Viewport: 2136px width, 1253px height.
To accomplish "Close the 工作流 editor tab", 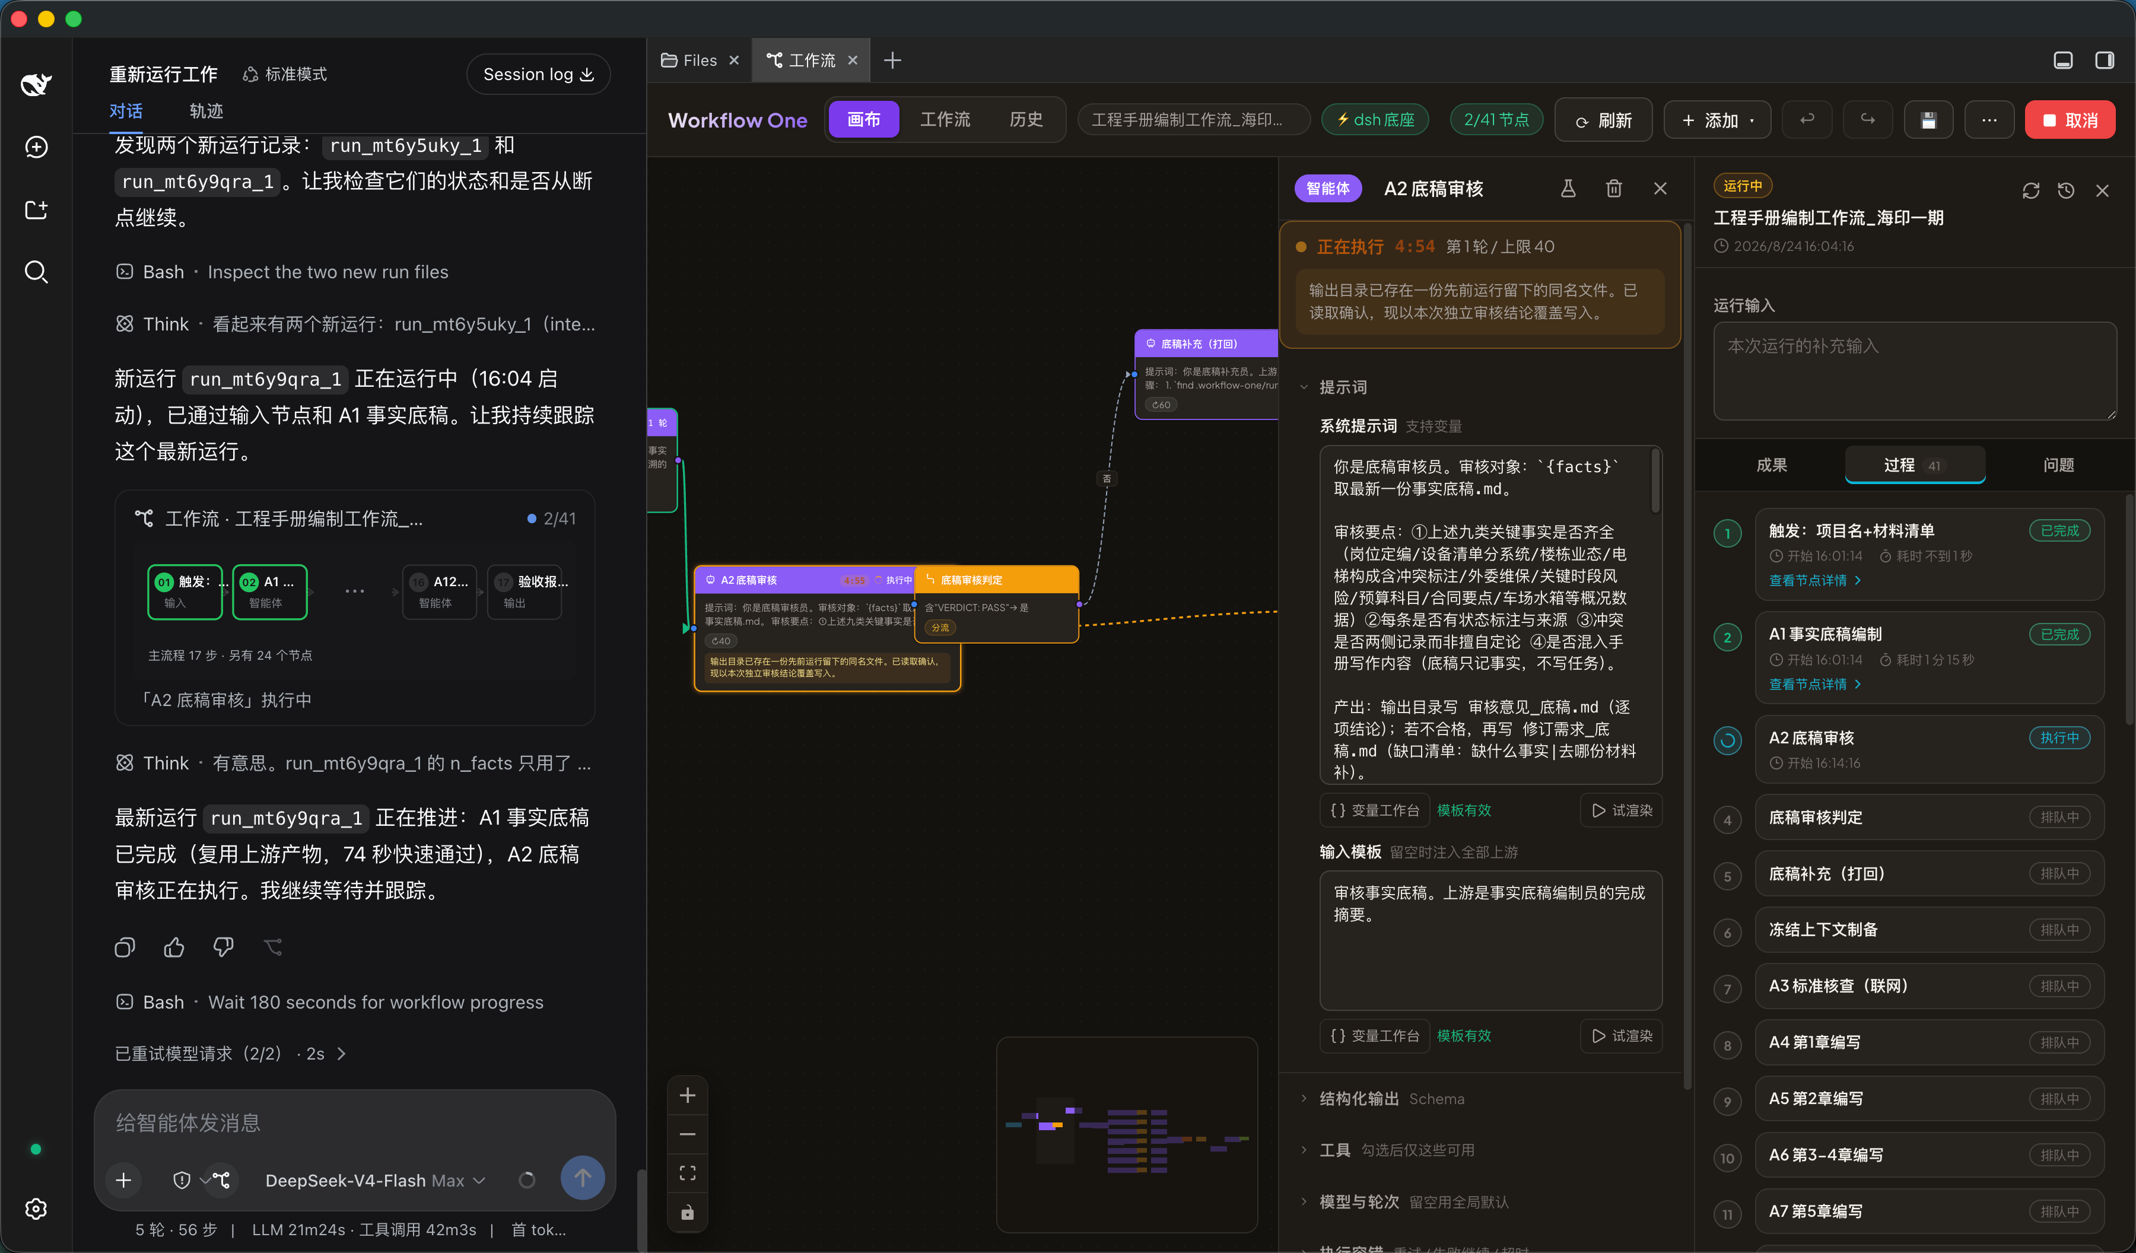I will (x=853, y=60).
